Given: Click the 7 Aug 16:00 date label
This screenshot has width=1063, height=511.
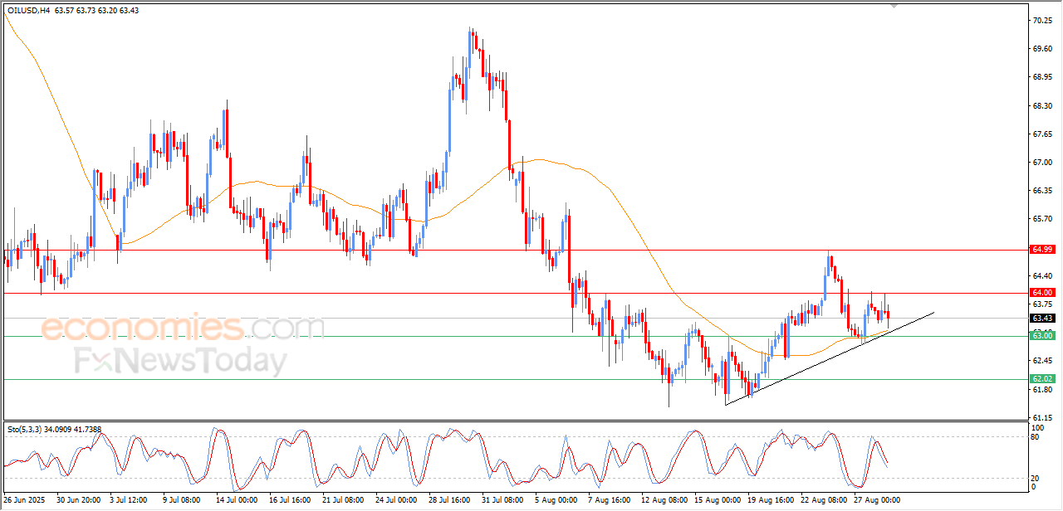Looking at the screenshot, I should (x=608, y=500).
